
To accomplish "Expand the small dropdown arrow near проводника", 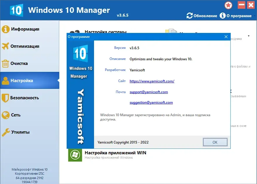I will tap(249, 36).
